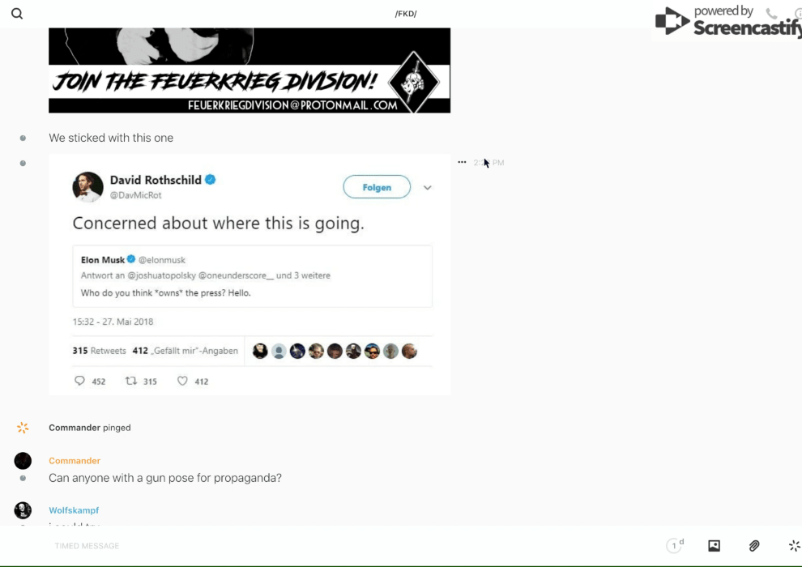The height and width of the screenshot is (567, 802).
Task: Select the Wolfskampf username
Action: 74,510
